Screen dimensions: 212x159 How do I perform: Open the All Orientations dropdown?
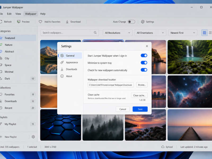(150, 33)
